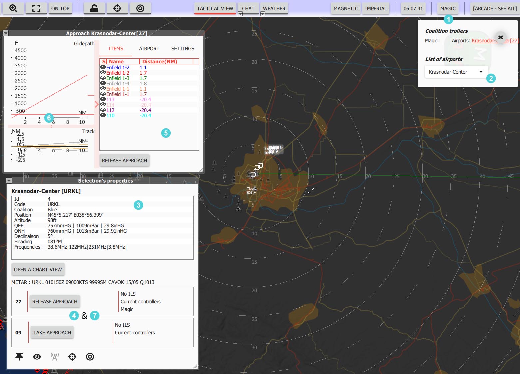Click the eye icon in Selection's properties footer
Screen dimensions: 520x374
pyautogui.click(x=37, y=357)
